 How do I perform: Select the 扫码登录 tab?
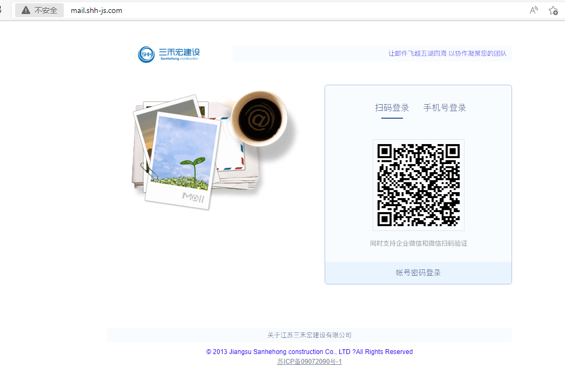pyautogui.click(x=393, y=107)
